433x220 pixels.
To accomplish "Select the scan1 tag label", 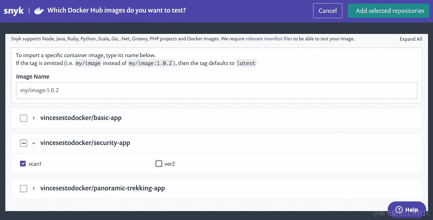I will point(35,164).
